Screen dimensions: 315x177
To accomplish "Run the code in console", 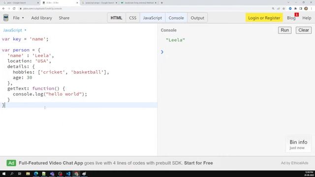I will pyautogui.click(x=284, y=30).
